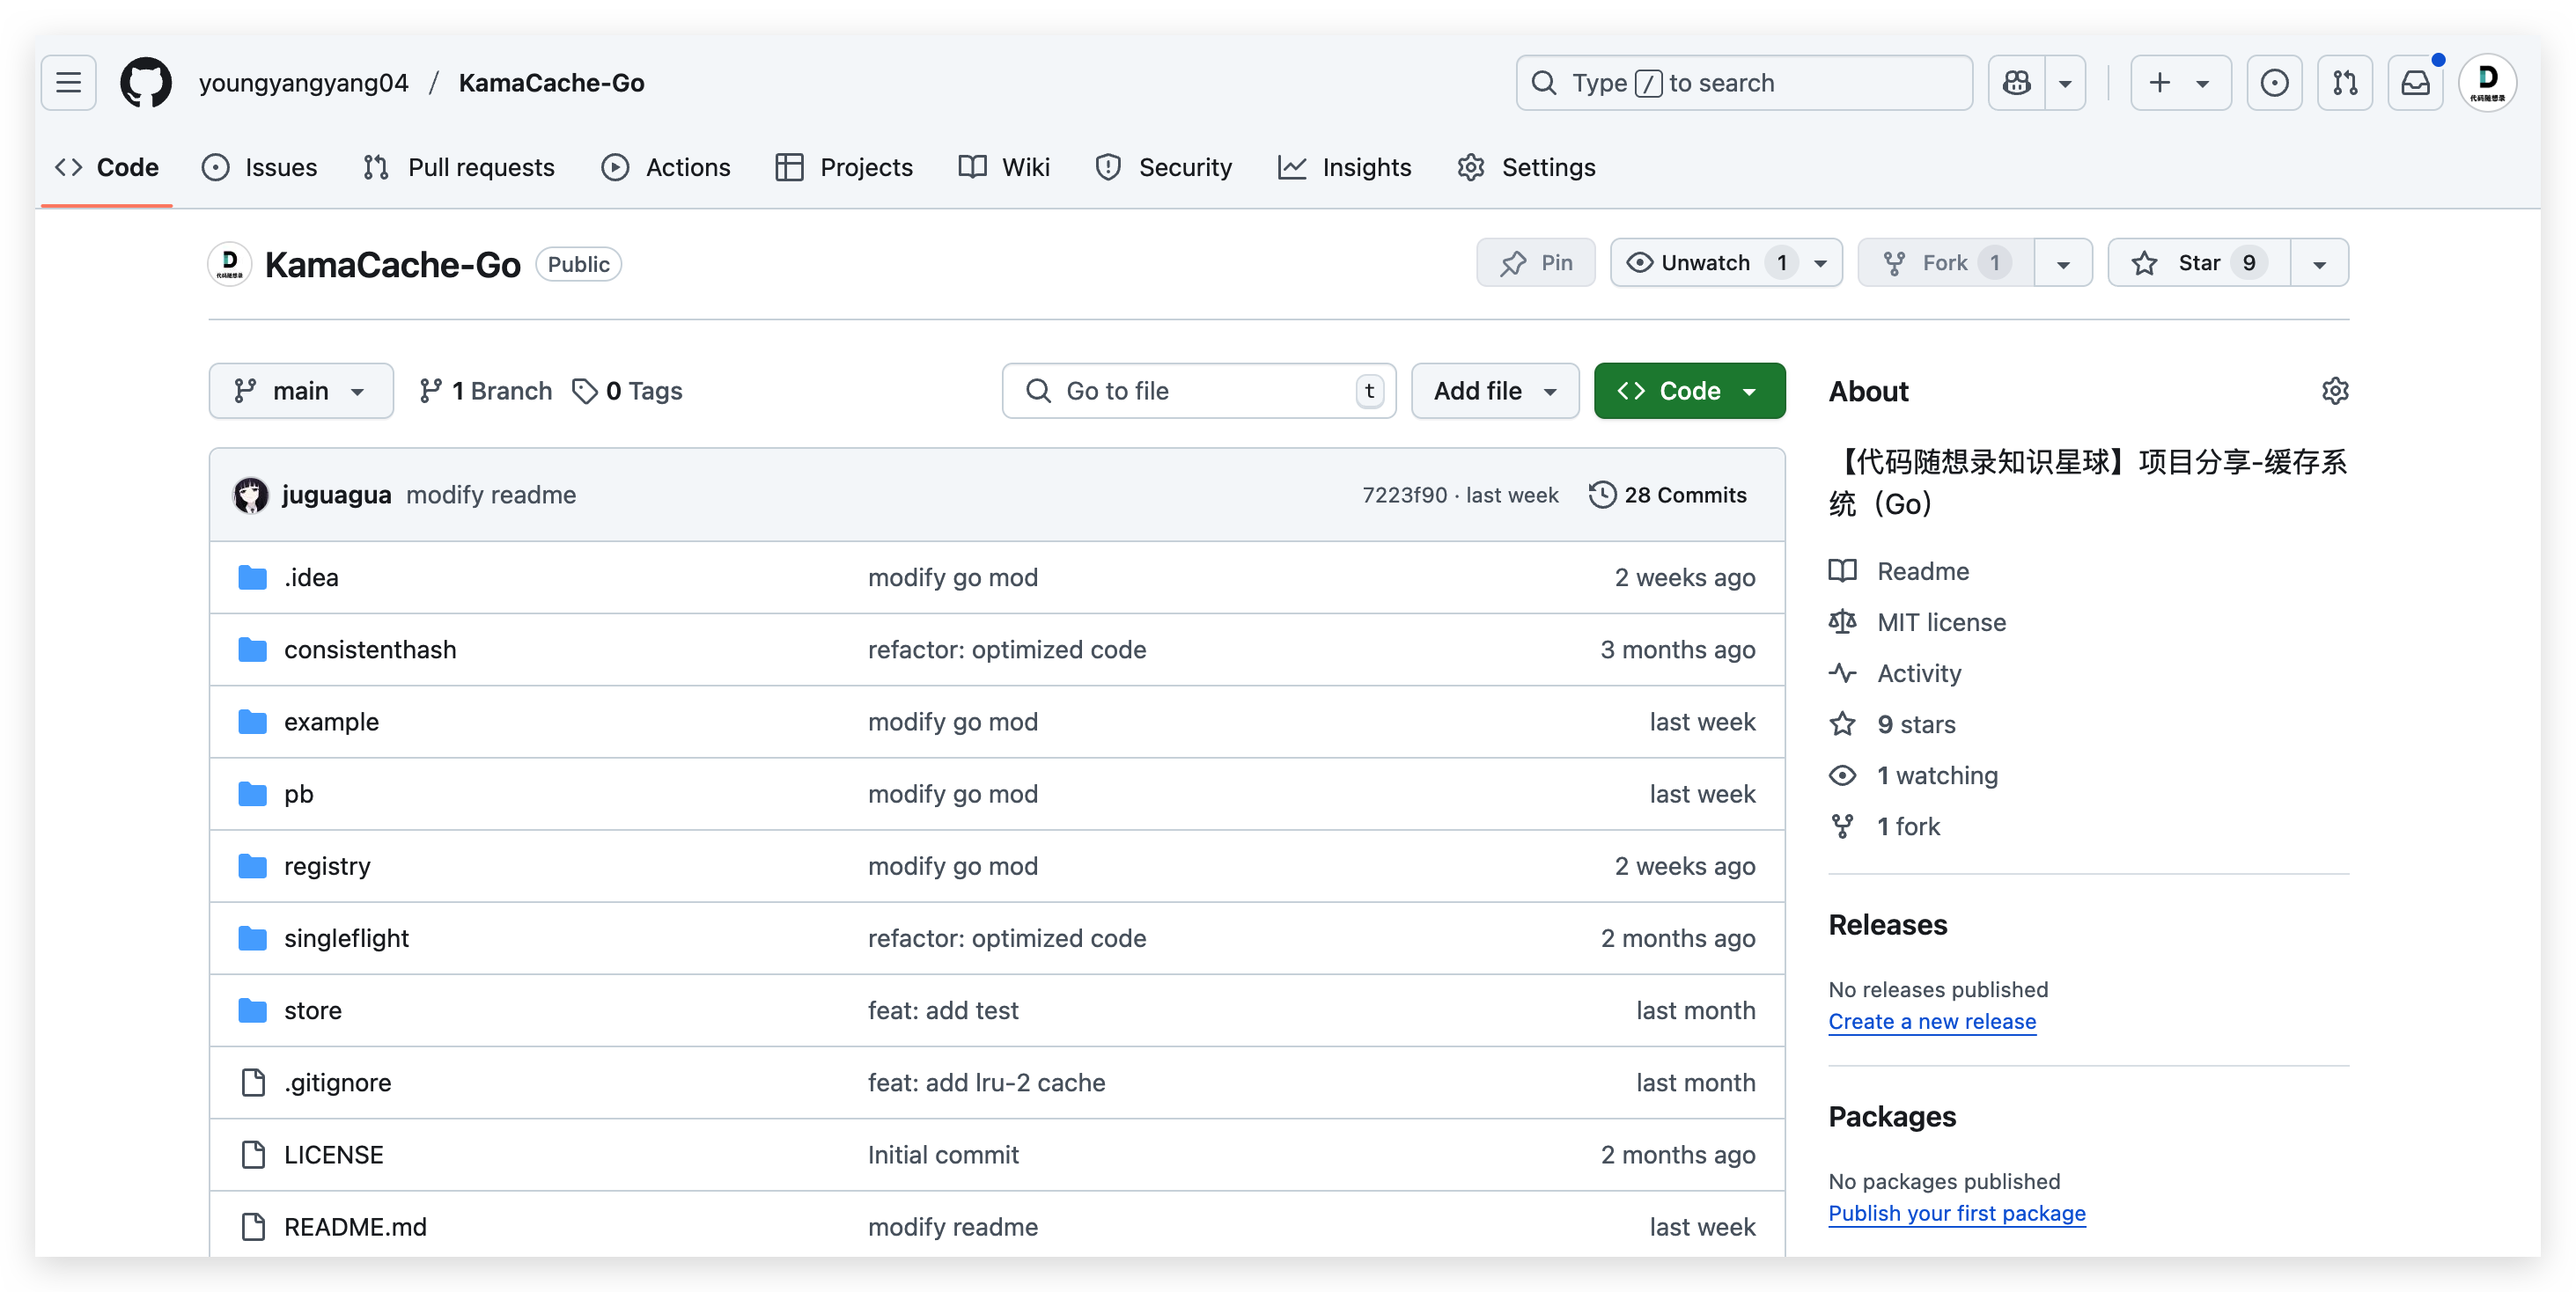The image size is (2576, 1292).
Task: Open the KamaCache-Go breadcrumb link
Action: (x=552, y=82)
